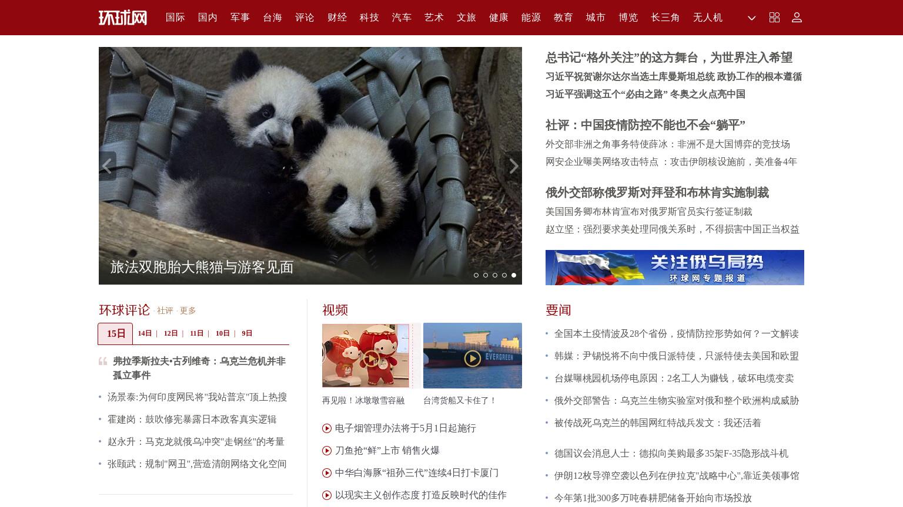Image resolution: width=903 pixels, height=507 pixels.
Task: Select the third carousel indicator dot
Action: click(495, 275)
